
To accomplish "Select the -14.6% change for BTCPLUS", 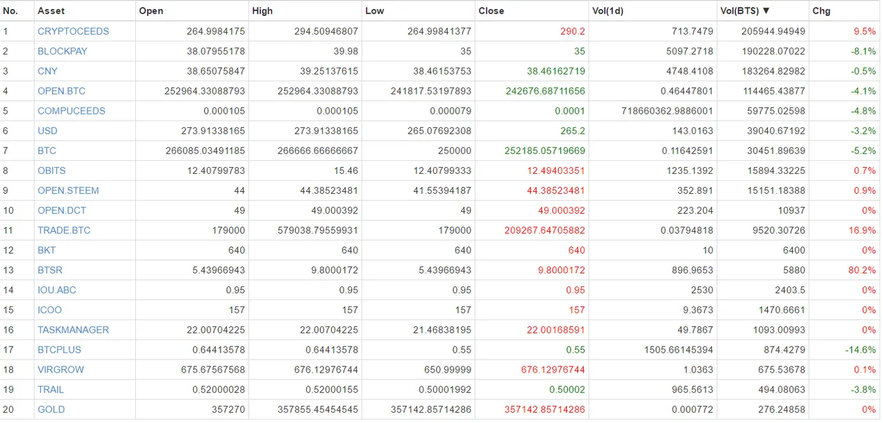I will coord(861,350).
